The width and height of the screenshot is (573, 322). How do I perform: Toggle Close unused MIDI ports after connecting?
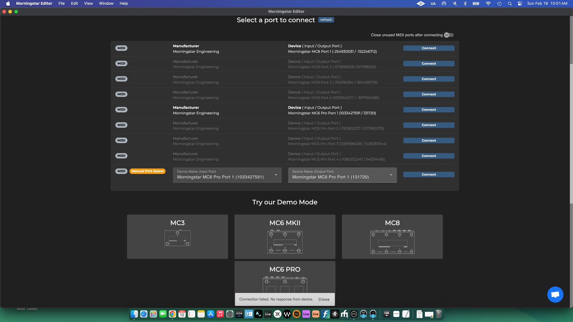[449, 35]
